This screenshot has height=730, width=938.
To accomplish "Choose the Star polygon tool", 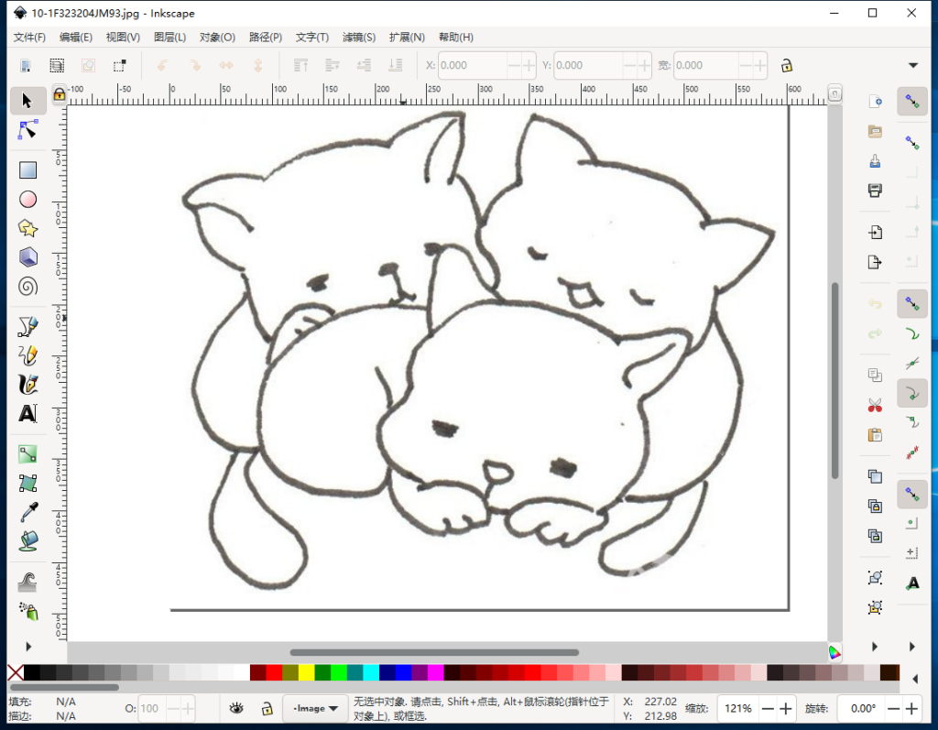I will tap(27, 229).
